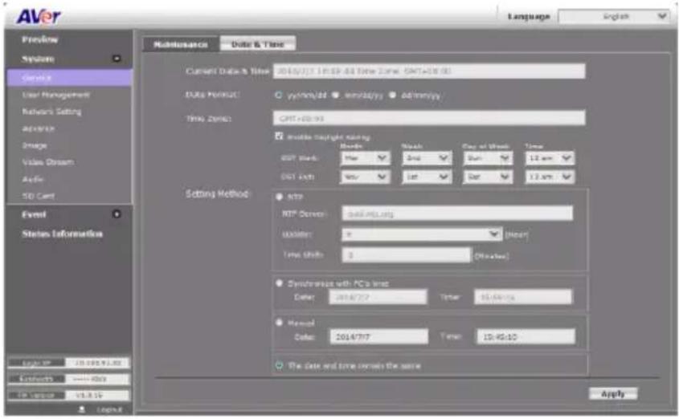Open DST End Time dropdown
The image size is (679, 419).
click(550, 177)
